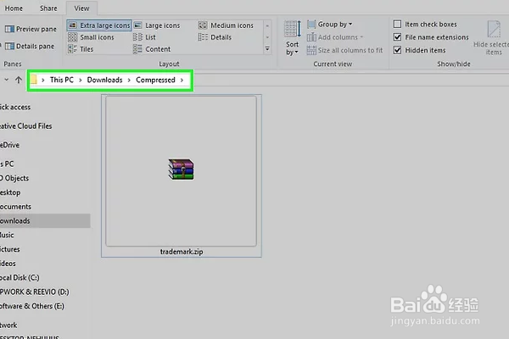Select the trademark.zip archive thumbnail
Image resolution: width=509 pixels, height=339 pixels.
[182, 170]
